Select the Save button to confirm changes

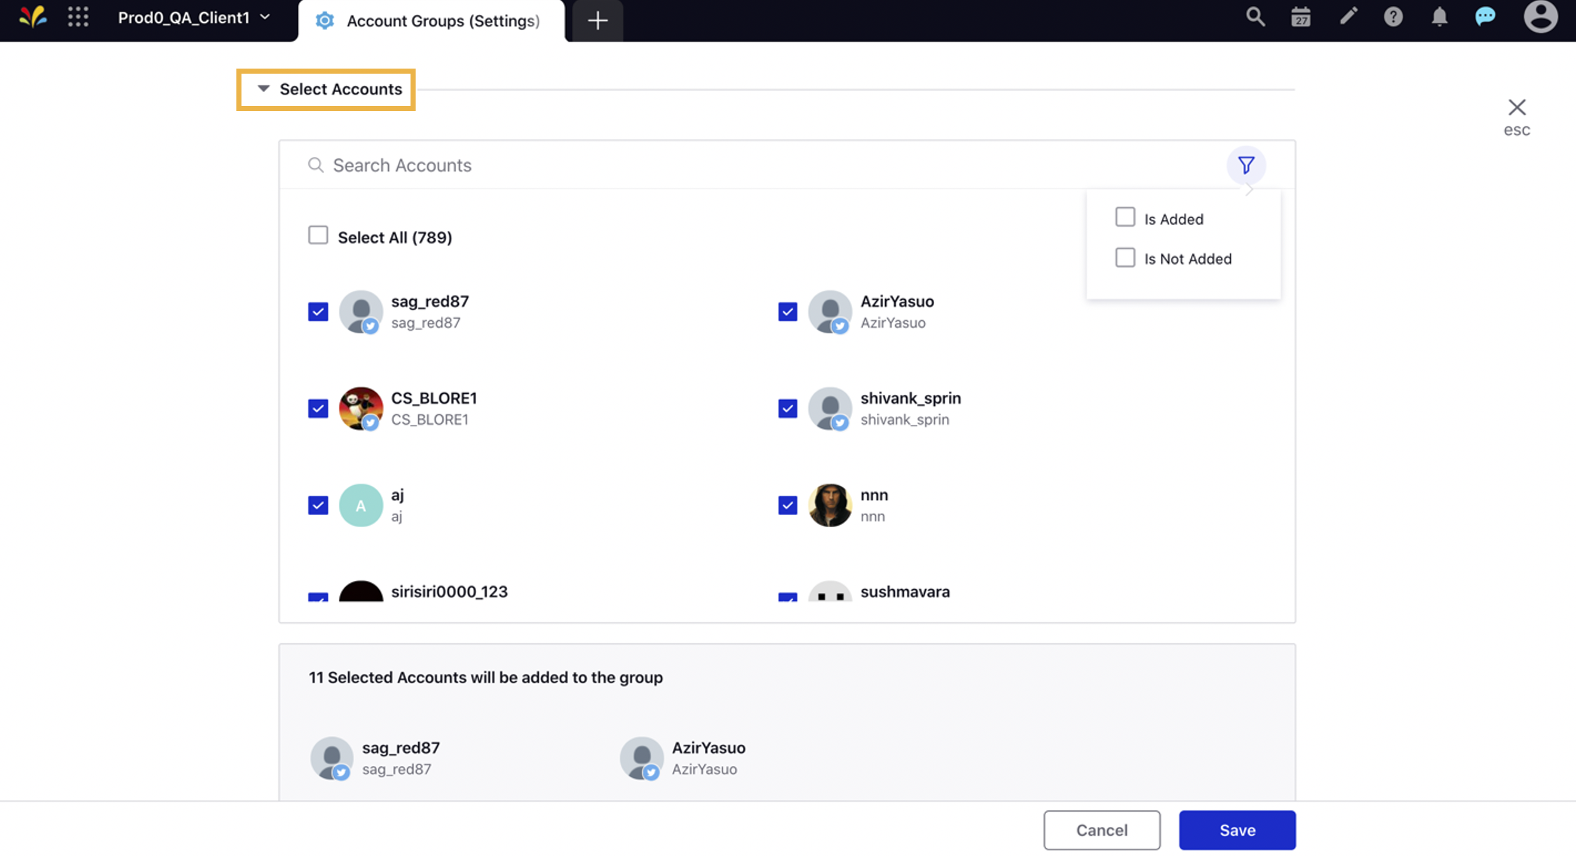click(1237, 829)
